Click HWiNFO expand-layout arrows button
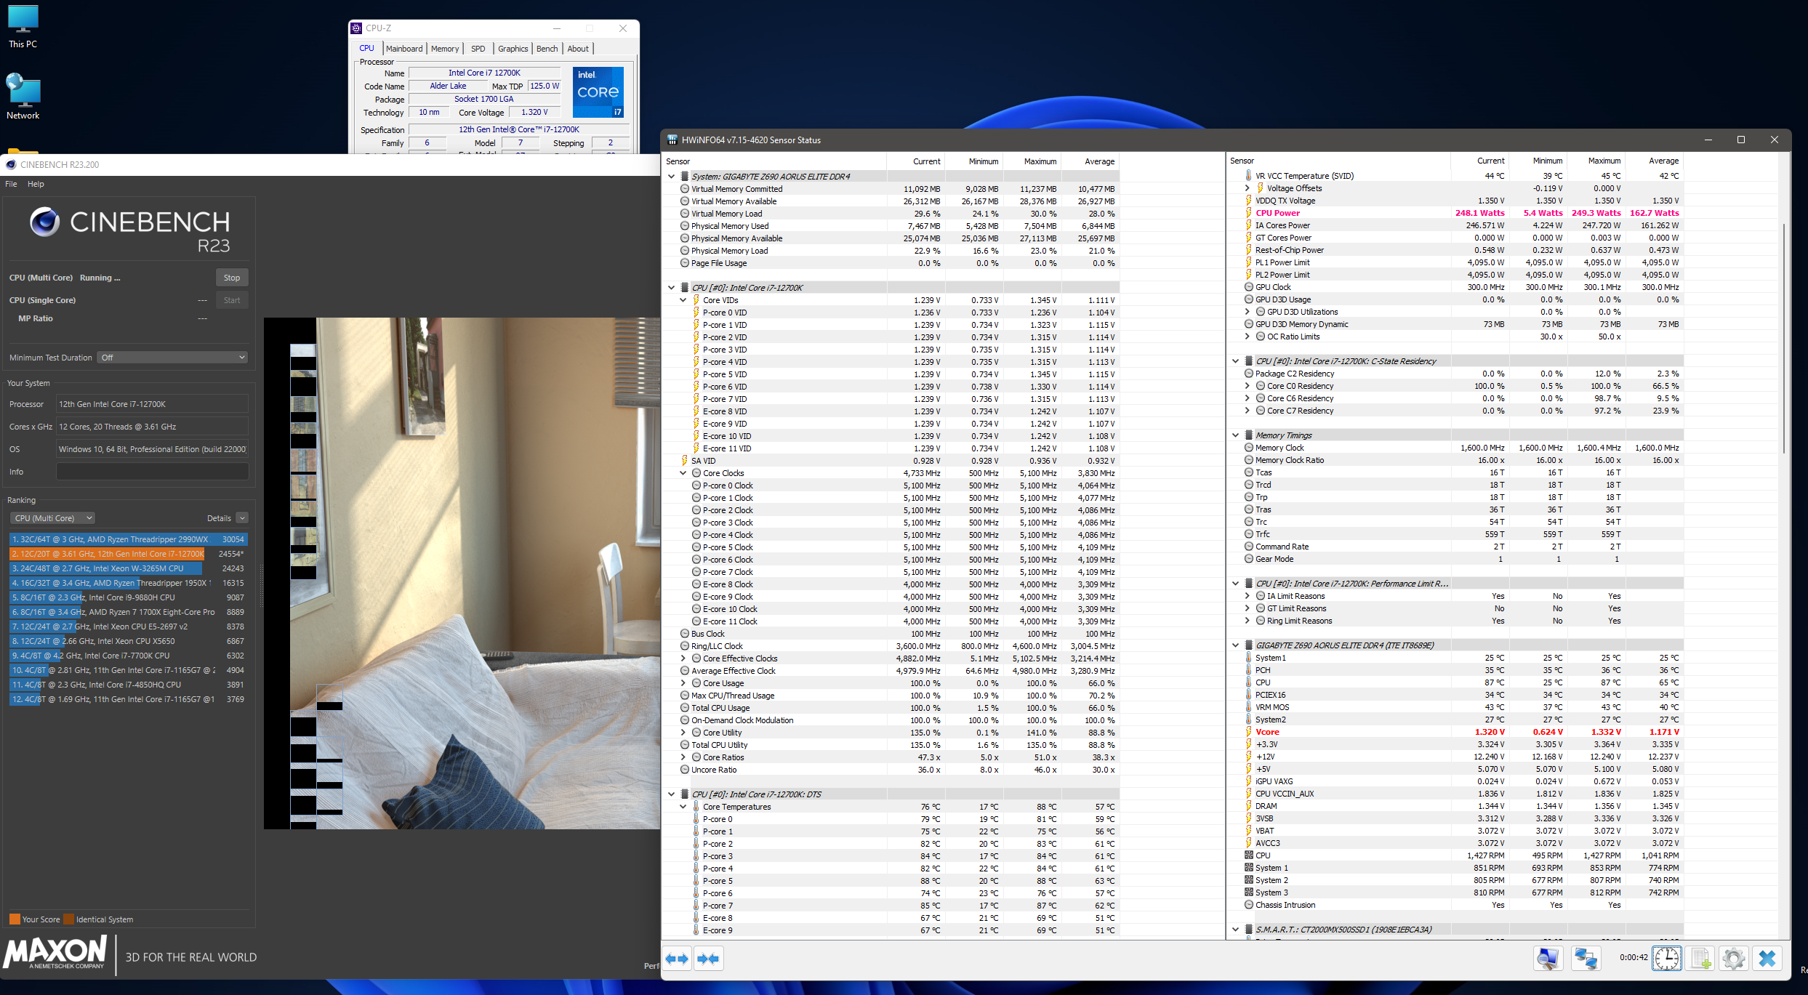 678,959
